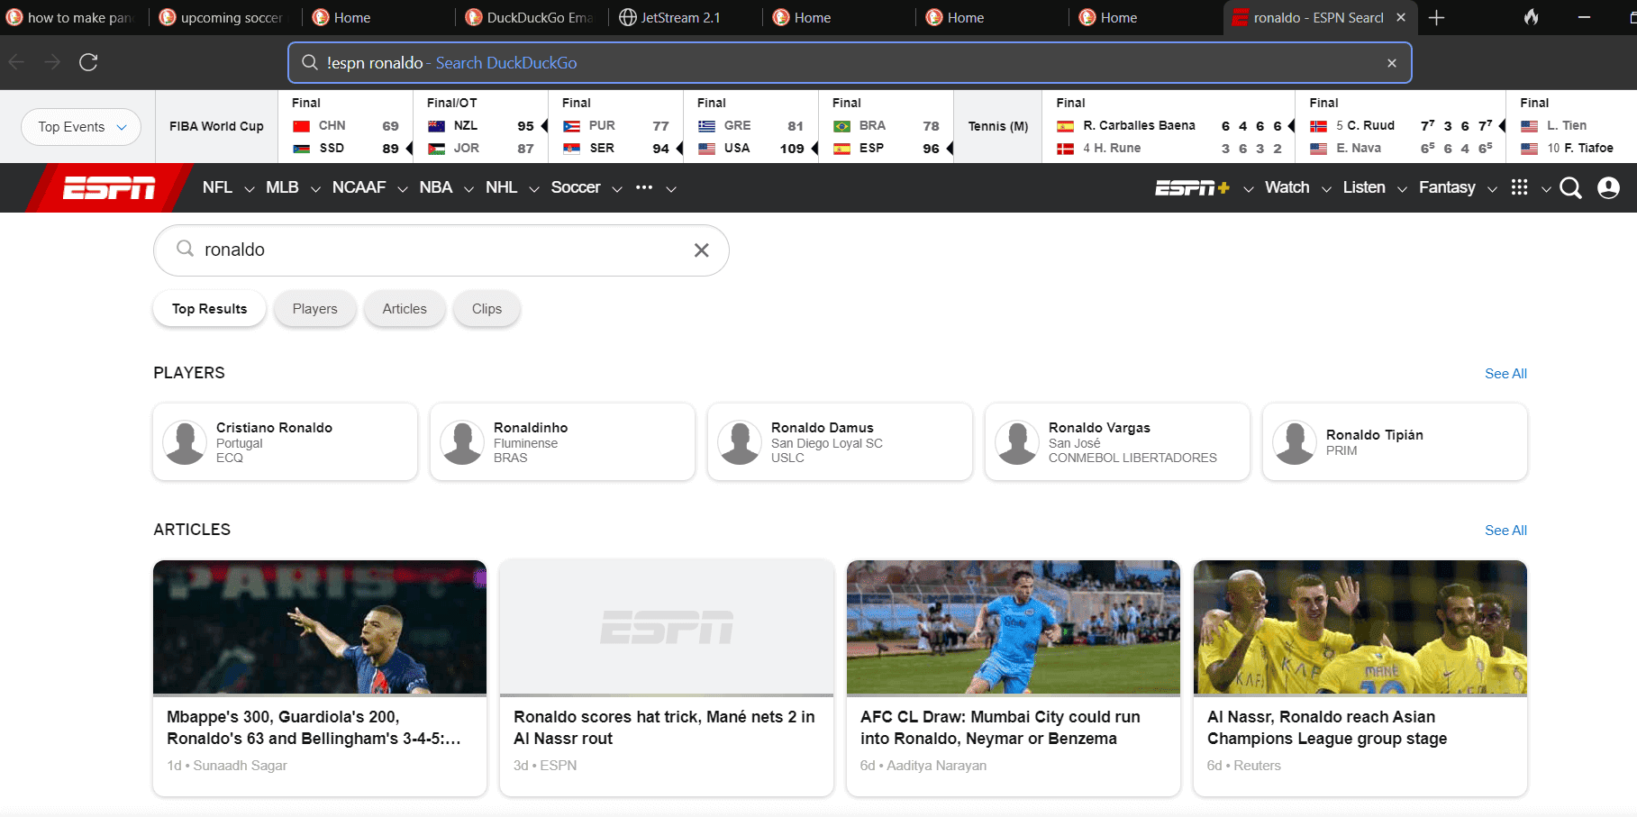
Task: Open the Carballes Baena vs Rune match
Action: [1169, 127]
